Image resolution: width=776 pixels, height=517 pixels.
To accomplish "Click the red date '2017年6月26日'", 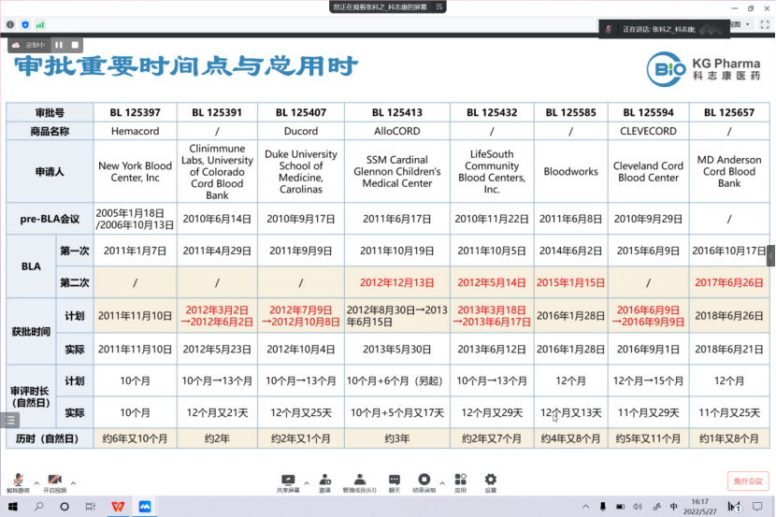I will [x=729, y=282].
